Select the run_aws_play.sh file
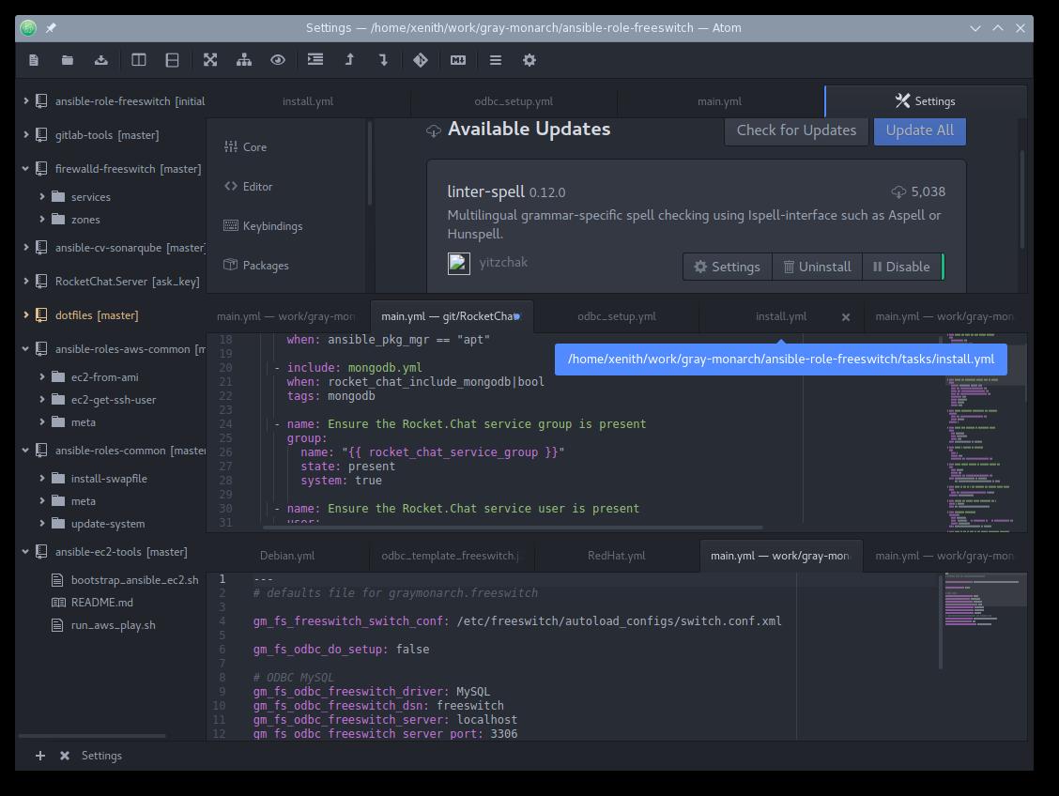Viewport: 1059px width, 796px height. point(113,625)
